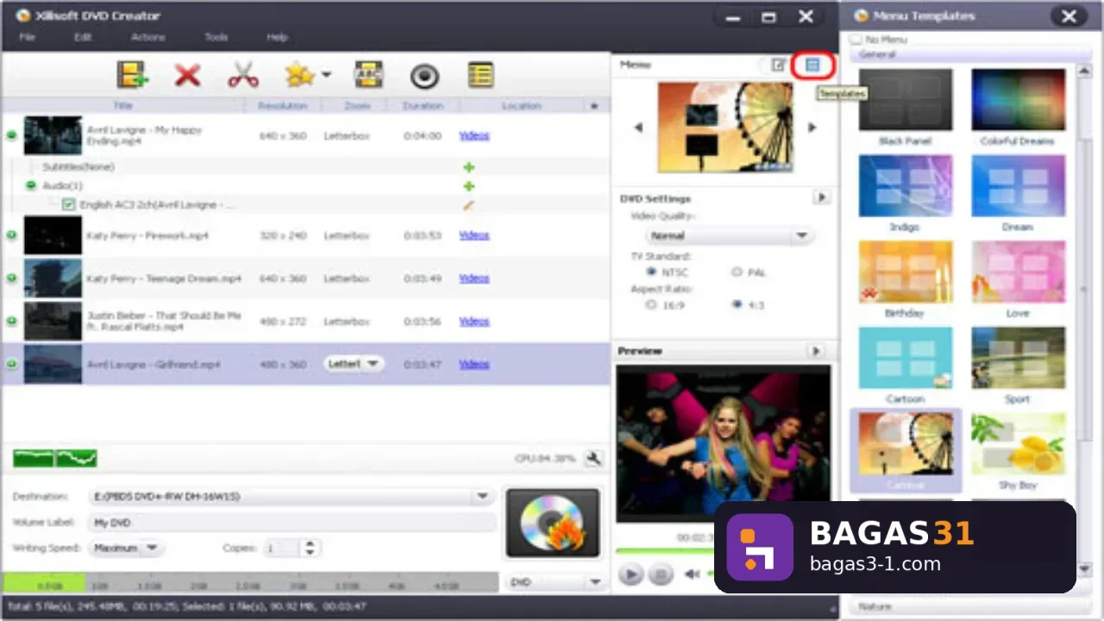The image size is (1104, 621).
Task: Choose the Indigo template thumbnail
Action: pos(906,186)
